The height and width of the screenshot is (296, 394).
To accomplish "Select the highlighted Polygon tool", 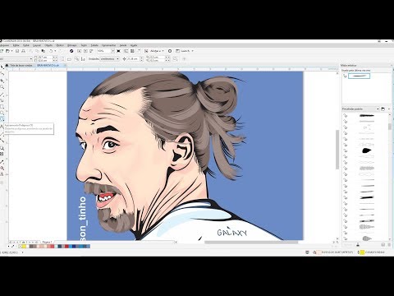I will coord(2,118).
